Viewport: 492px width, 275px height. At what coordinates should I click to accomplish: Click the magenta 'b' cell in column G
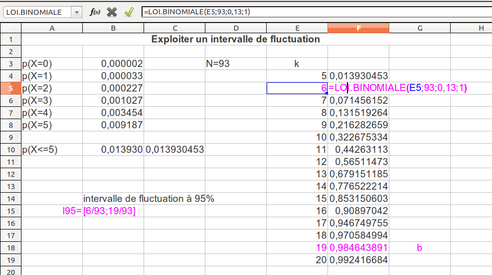419,248
